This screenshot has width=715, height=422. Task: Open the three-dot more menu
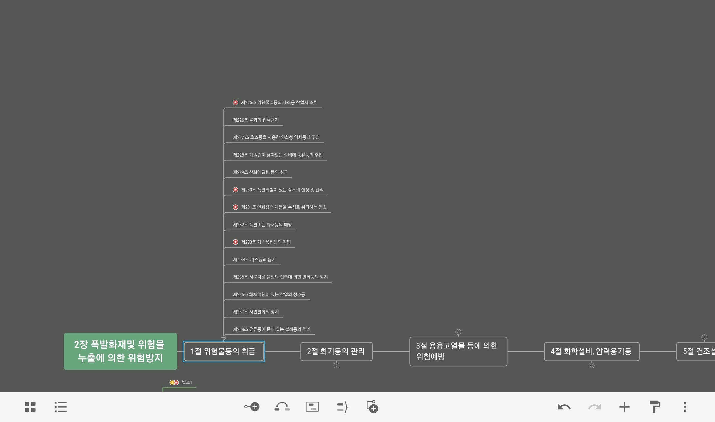pos(685,407)
